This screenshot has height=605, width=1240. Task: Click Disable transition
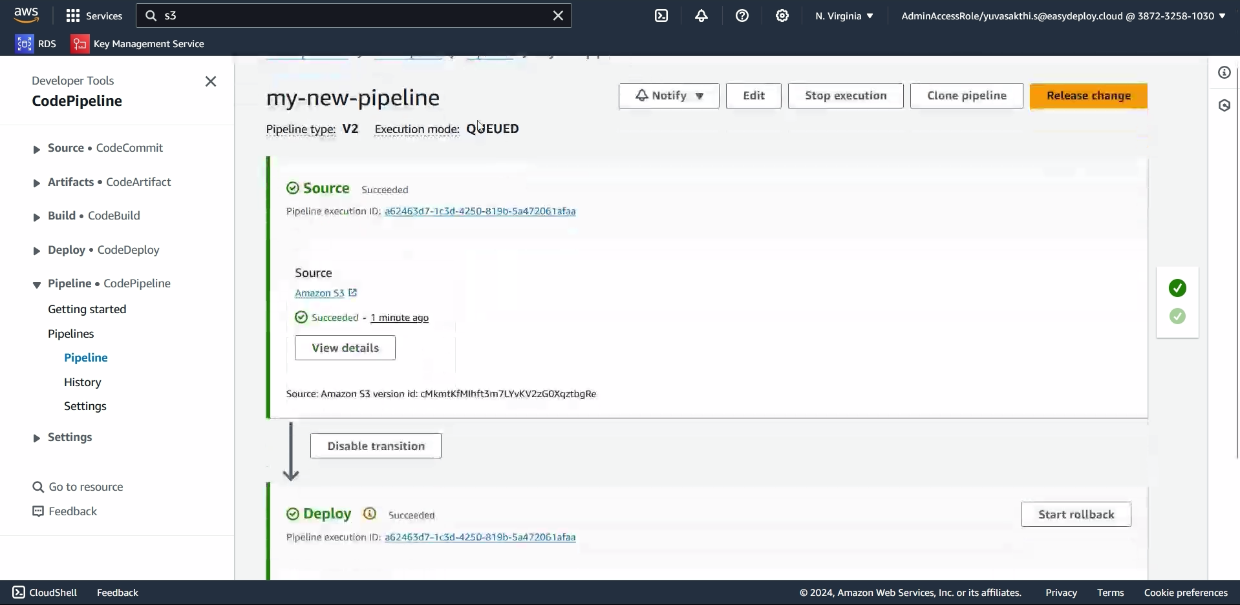tap(376, 446)
